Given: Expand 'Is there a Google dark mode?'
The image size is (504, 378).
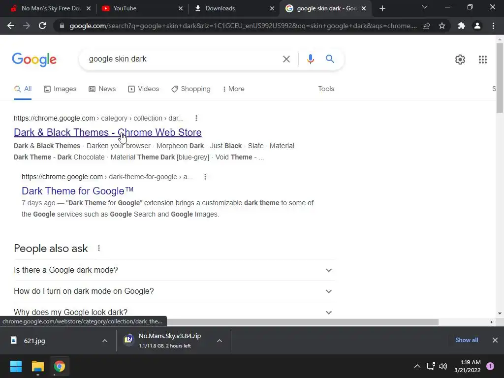Looking at the screenshot, I should tap(174, 270).
